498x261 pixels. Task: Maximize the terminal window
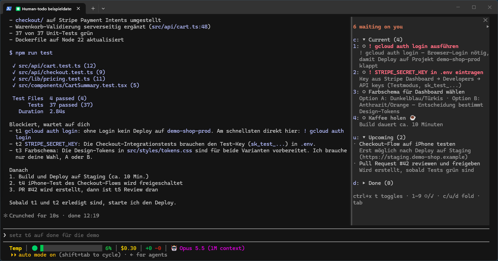474,7
